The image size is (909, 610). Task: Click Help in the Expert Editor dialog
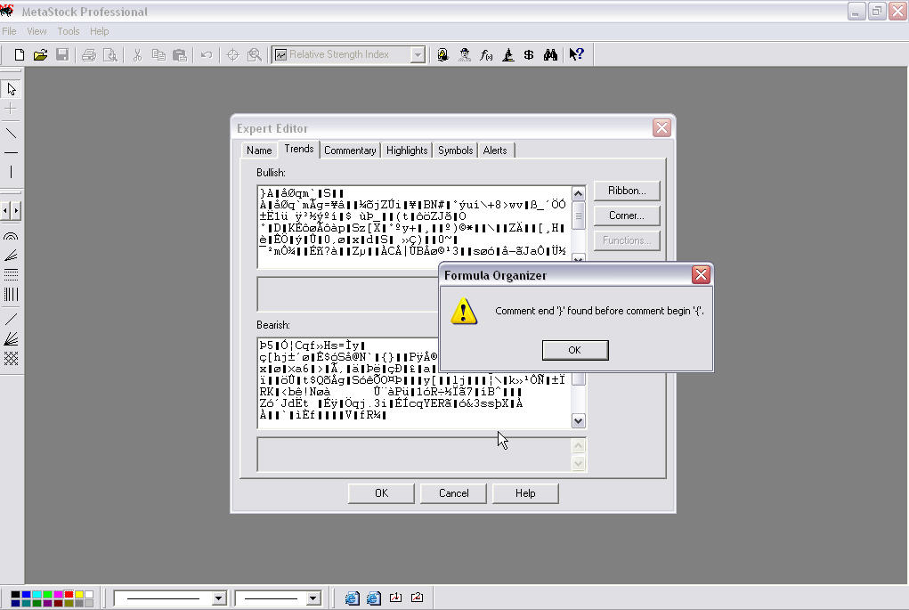pyautogui.click(x=525, y=493)
